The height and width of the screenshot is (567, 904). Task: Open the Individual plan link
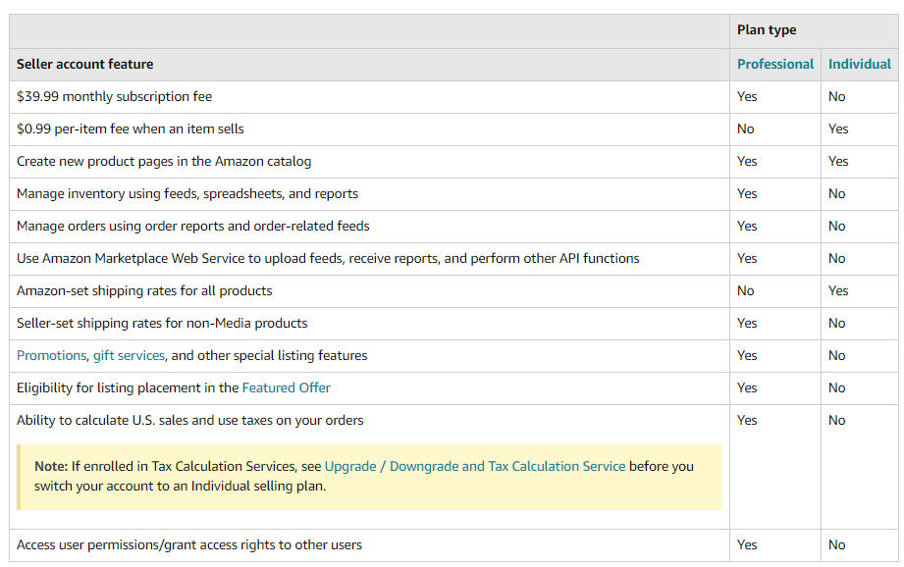click(x=859, y=64)
